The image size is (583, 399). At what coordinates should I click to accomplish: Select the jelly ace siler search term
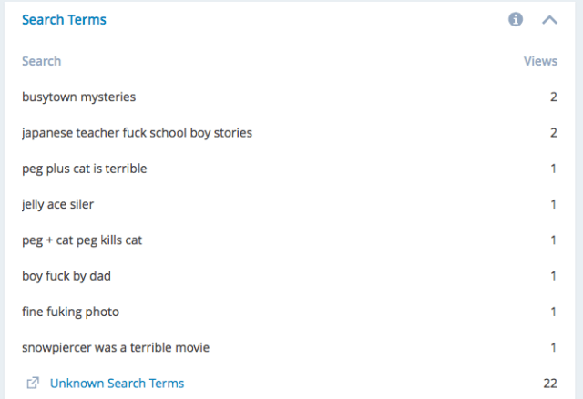(x=57, y=204)
